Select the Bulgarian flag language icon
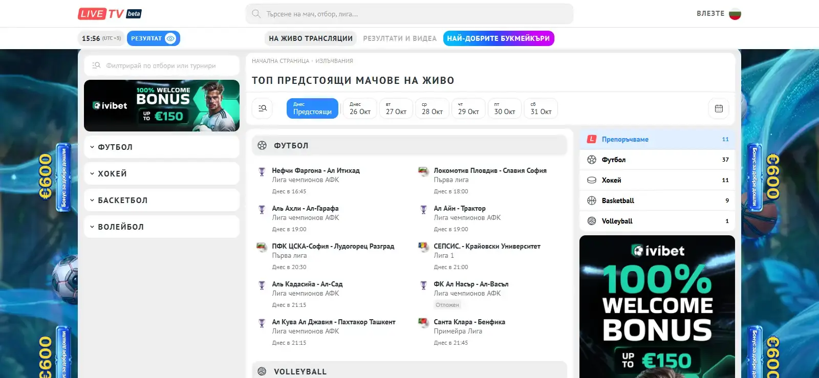 pyautogui.click(x=735, y=14)
